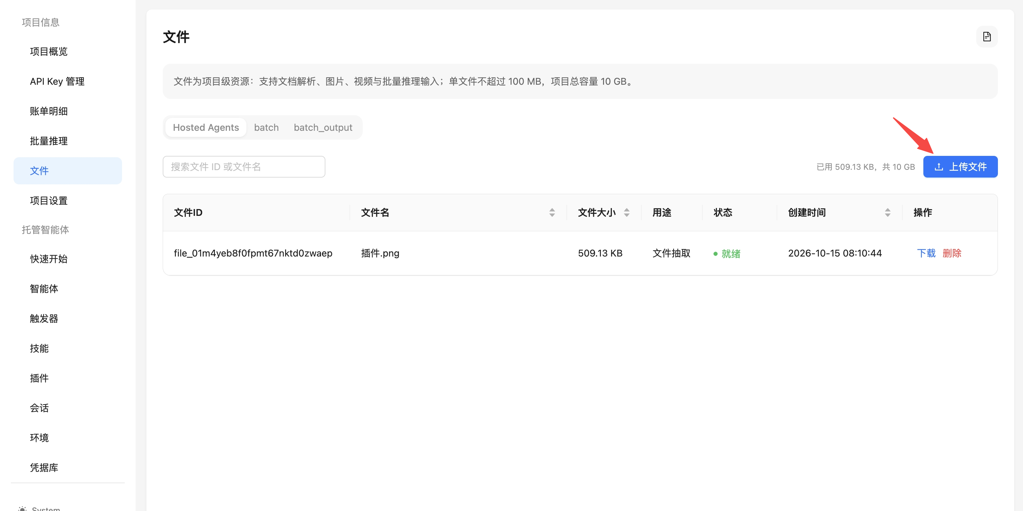Switch to the batch tab
Image resolution: width=1023 pixels, height=511 pixels.
click(x=266, y=127)
